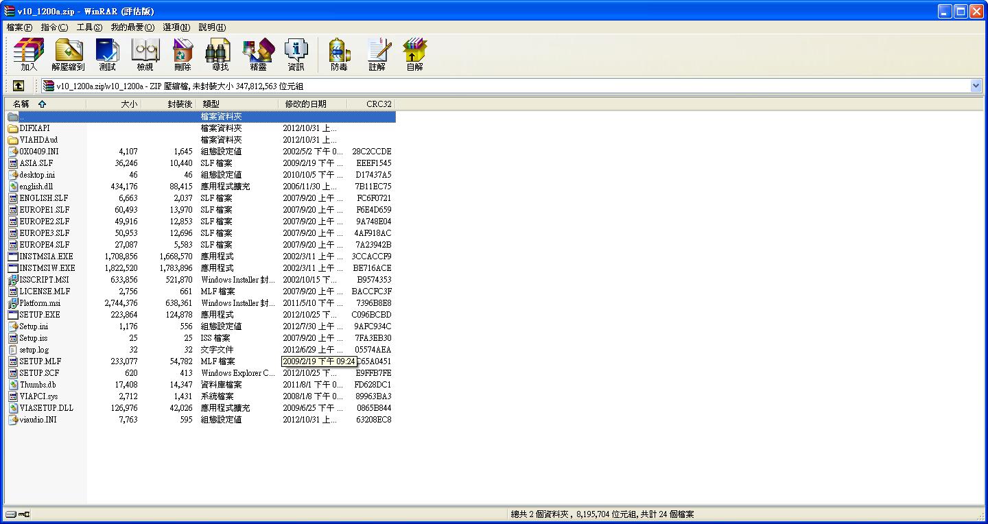Open the 檔案(F) menu
The width and height of the screenshot is (988, 524).
tap(19, 27)
